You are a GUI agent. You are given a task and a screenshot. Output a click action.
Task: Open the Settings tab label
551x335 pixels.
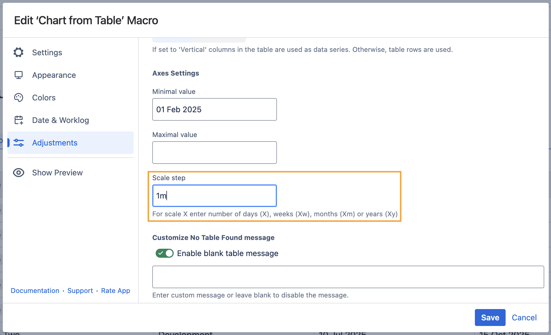[47, 52]
